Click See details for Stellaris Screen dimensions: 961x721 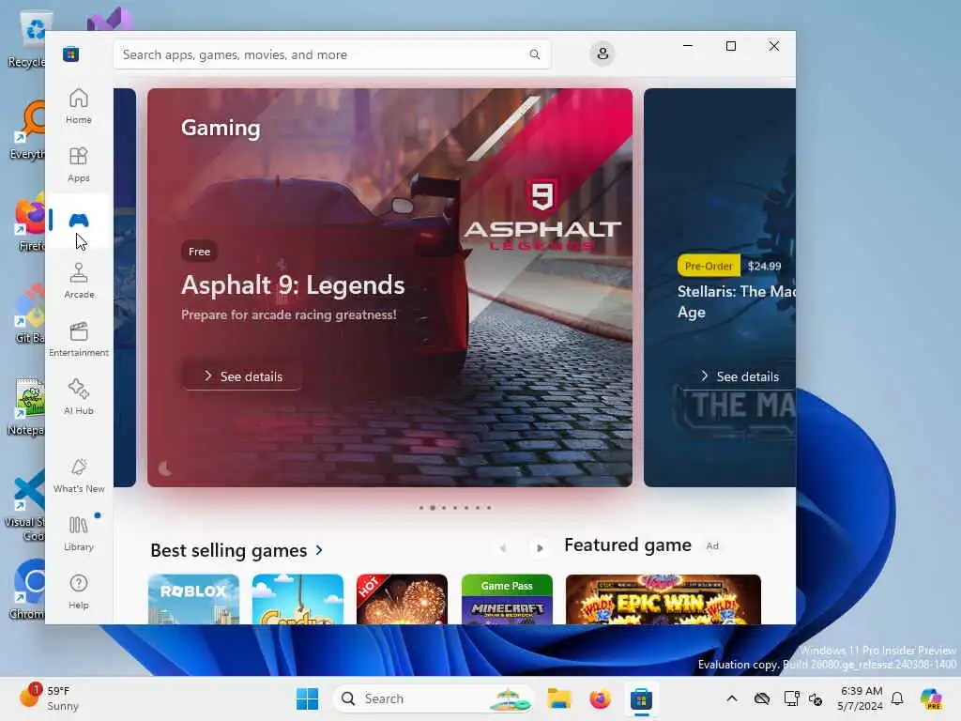coord(740,376)
